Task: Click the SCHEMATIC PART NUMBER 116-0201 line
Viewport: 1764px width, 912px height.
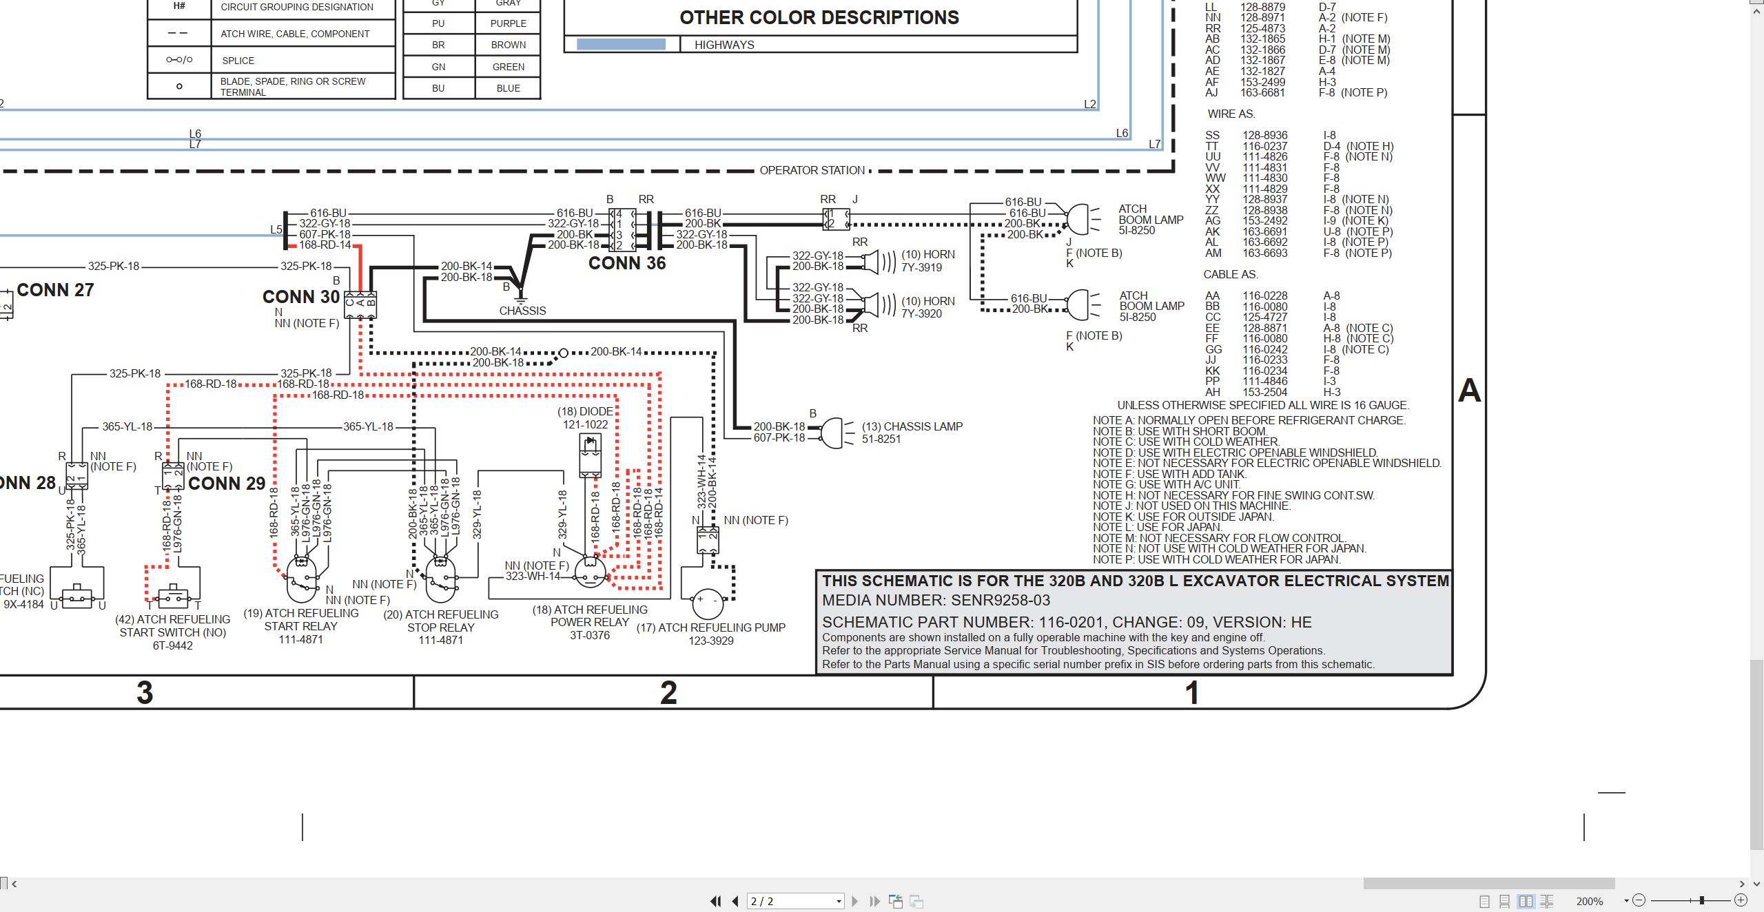Action: pyautogui.click(x=1067, y=622)
